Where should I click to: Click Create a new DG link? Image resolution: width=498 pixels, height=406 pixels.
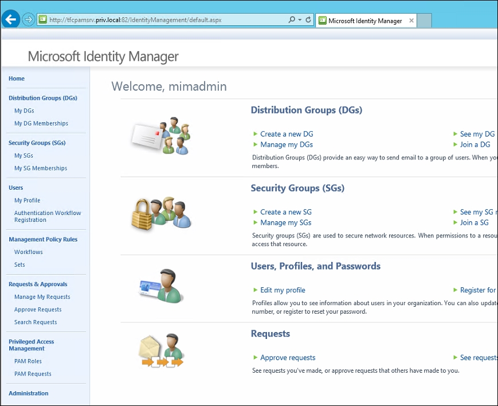pos(287,134)
